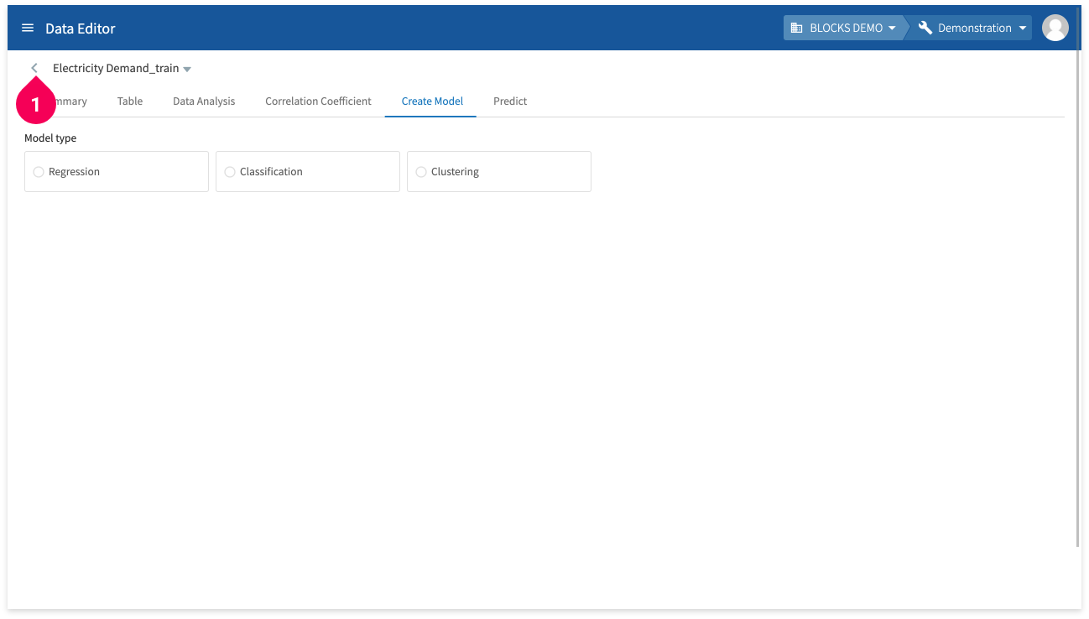Screen dimensions: 1089x619
Task: Click the Data Editor title text
Action: [81, 29]
